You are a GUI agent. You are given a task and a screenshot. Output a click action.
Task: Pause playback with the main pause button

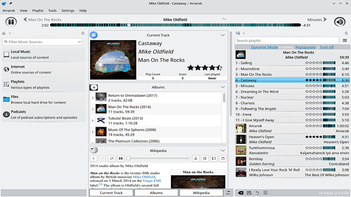11,22
